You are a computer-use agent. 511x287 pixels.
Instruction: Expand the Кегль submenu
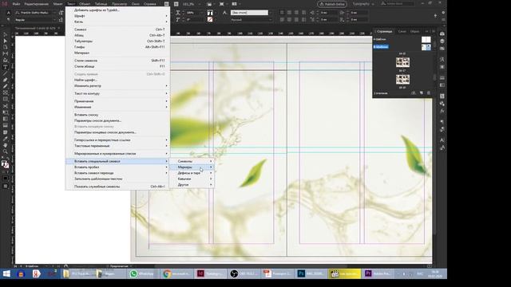coord(117,22)
